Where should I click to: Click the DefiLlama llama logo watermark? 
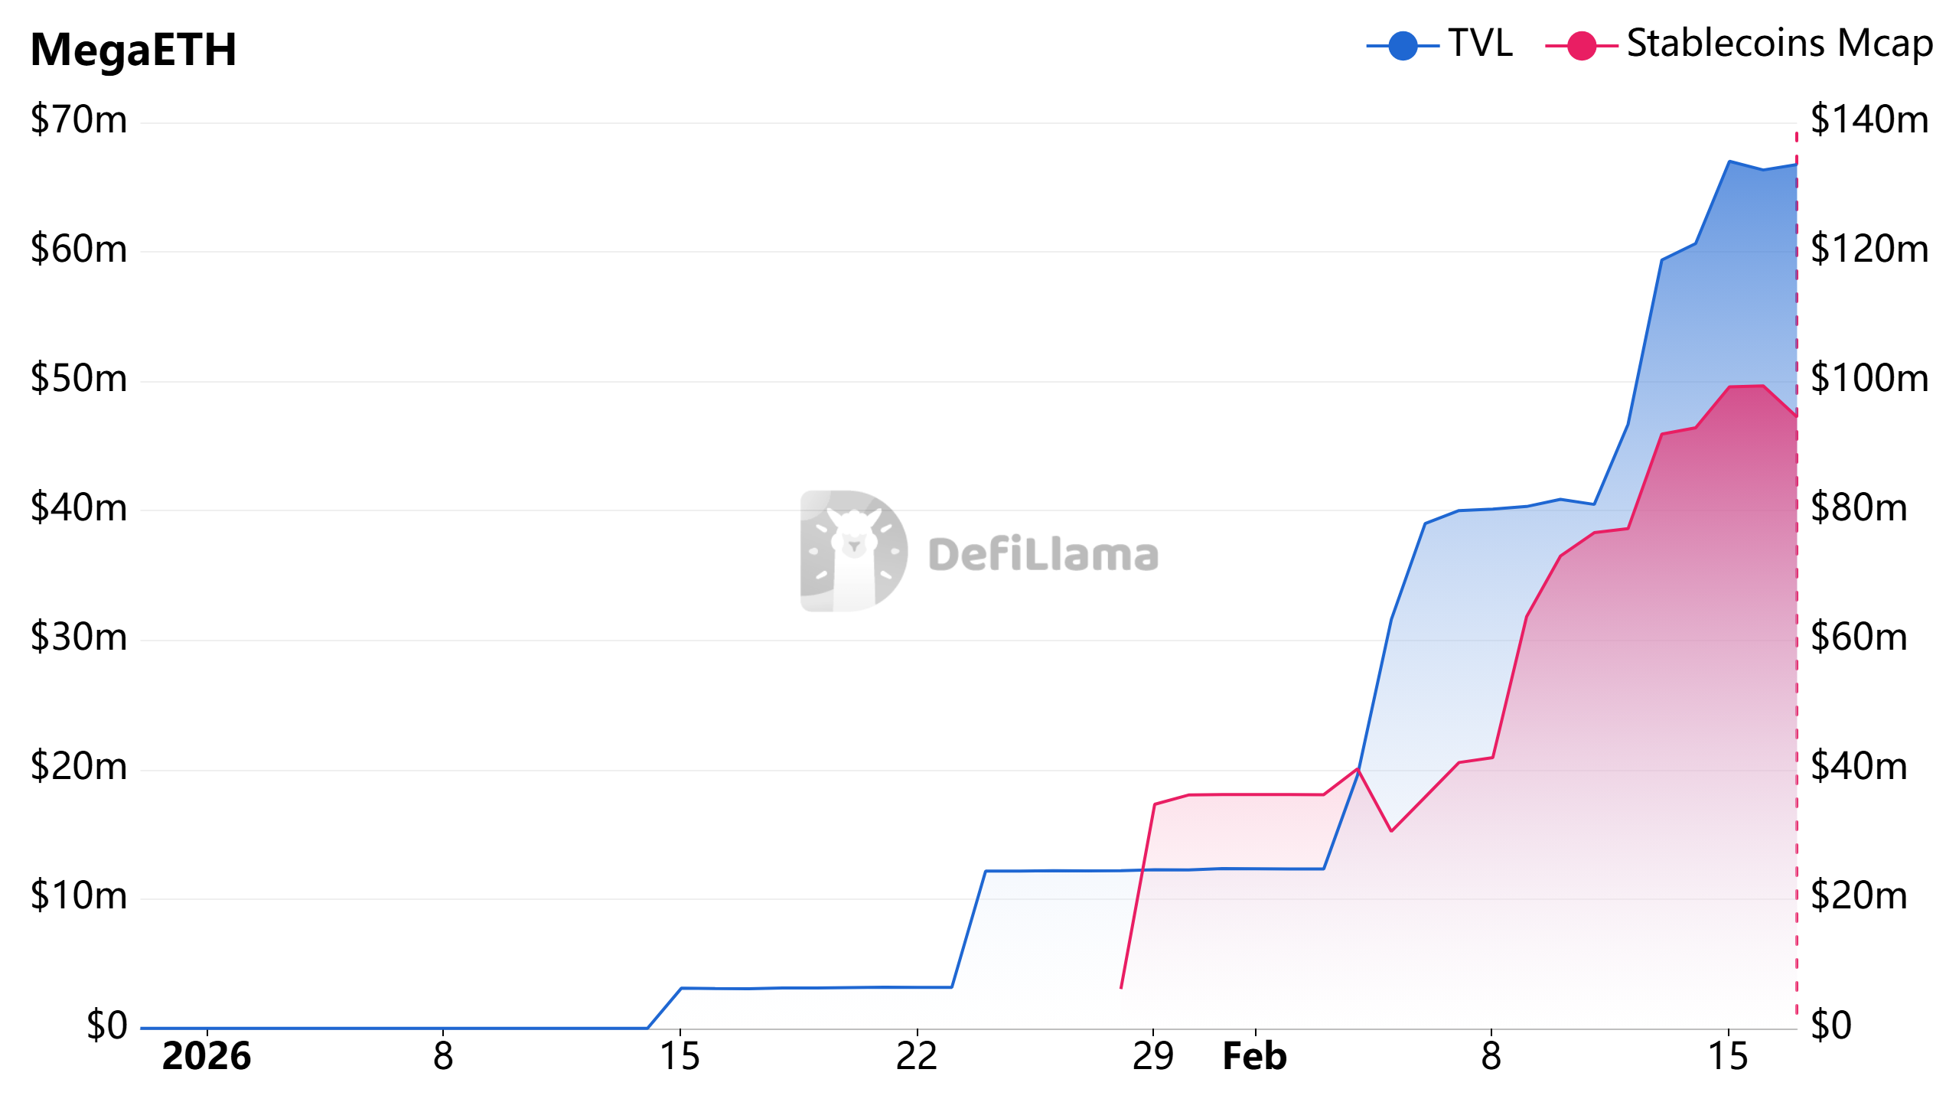853,551
